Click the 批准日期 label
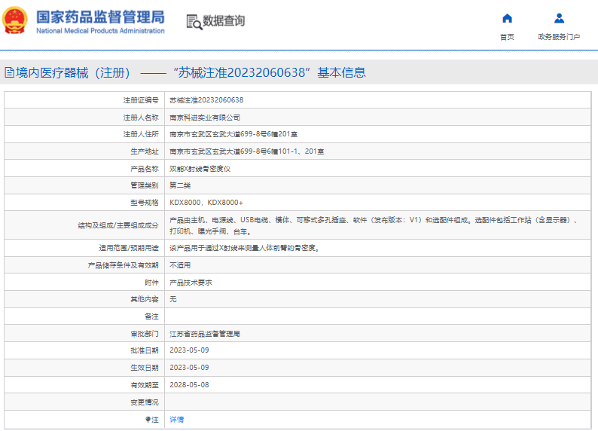The image size is (598, 431). (x=144, y=350)
